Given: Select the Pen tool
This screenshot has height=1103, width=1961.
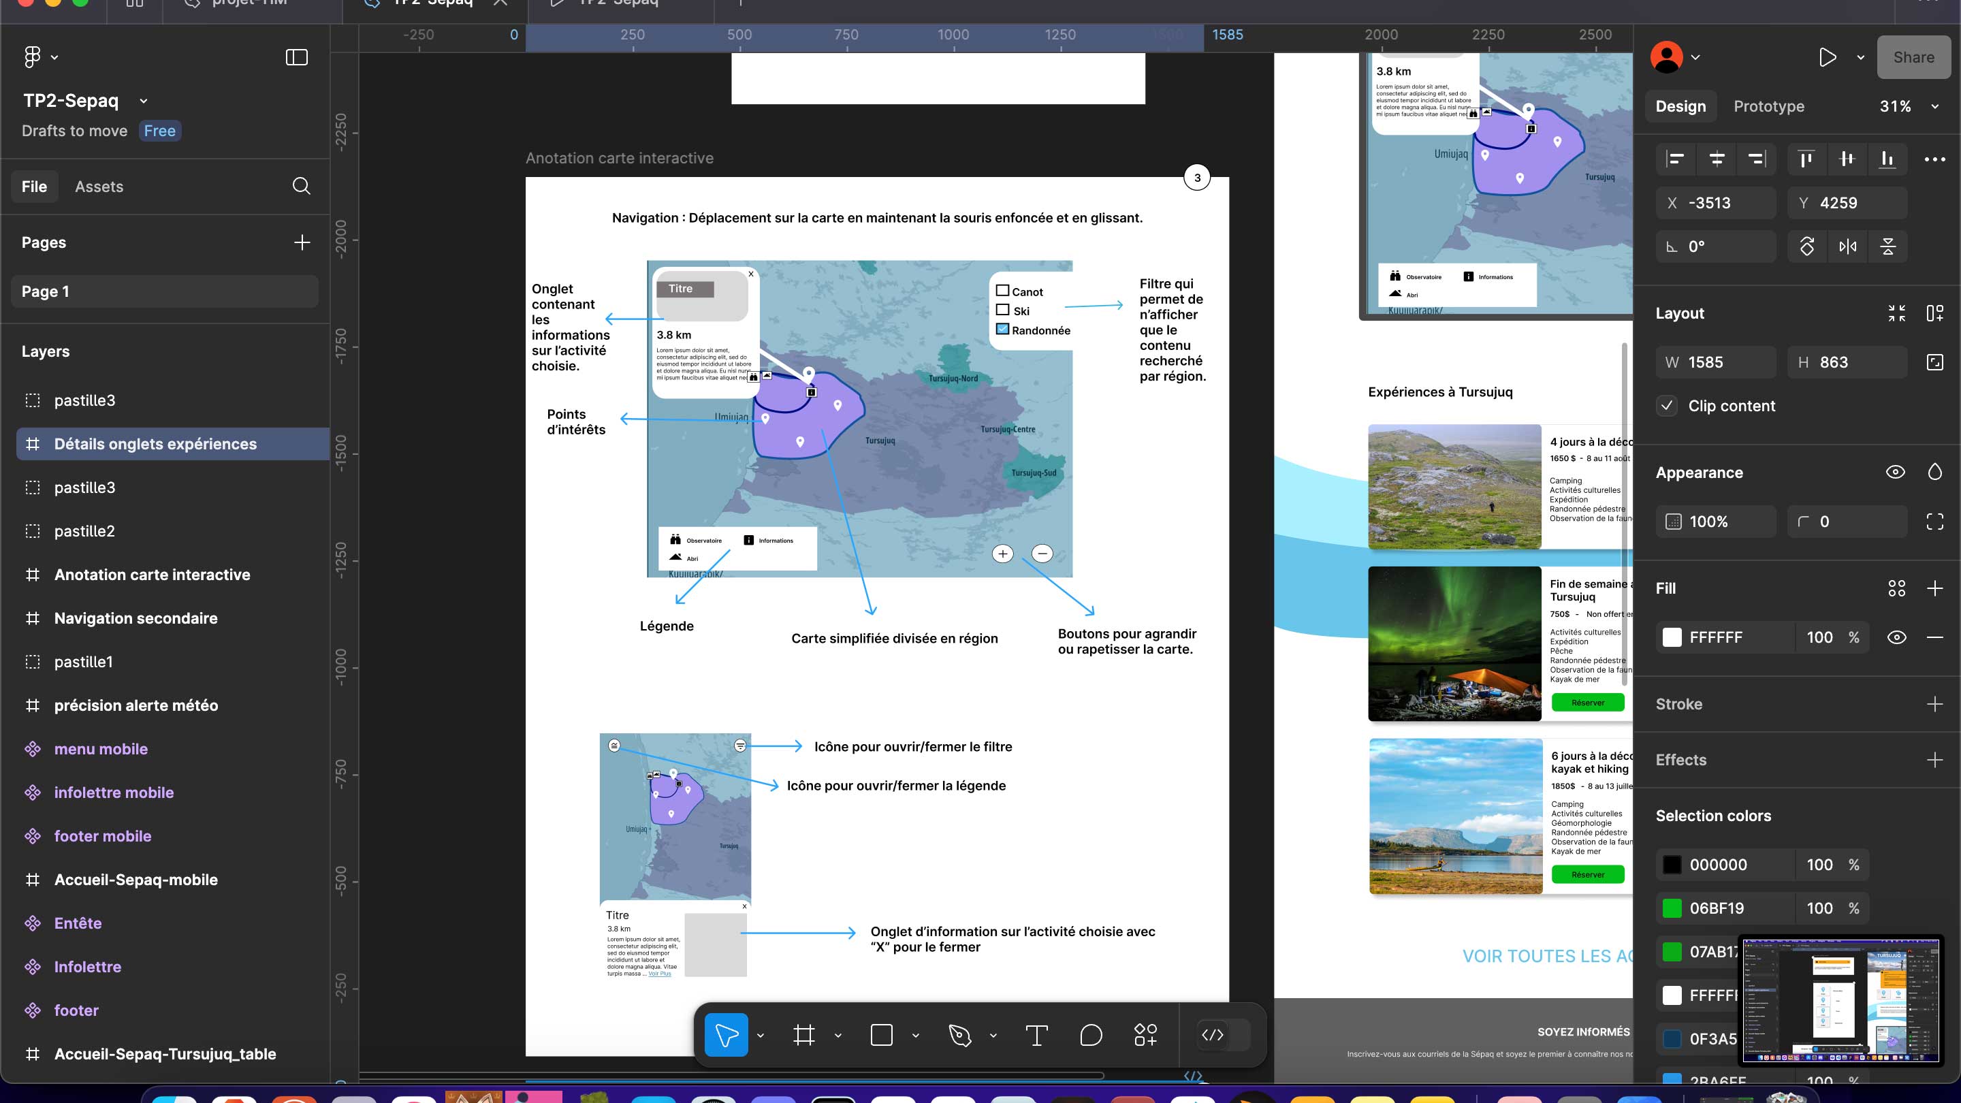Looking at the screenshot, I should (x=960, y=1035).
